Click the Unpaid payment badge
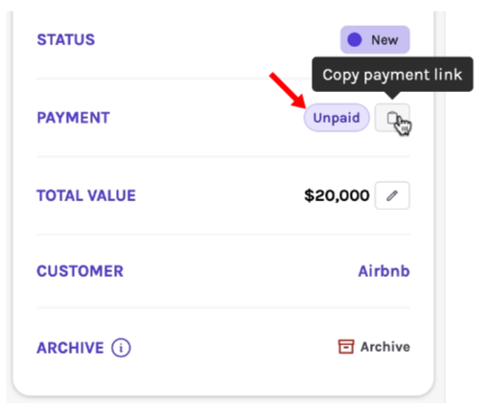This screenshot has height=412, width=486. point(336,118)
